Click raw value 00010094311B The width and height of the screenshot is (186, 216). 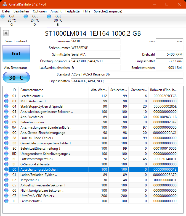(165, 117)
